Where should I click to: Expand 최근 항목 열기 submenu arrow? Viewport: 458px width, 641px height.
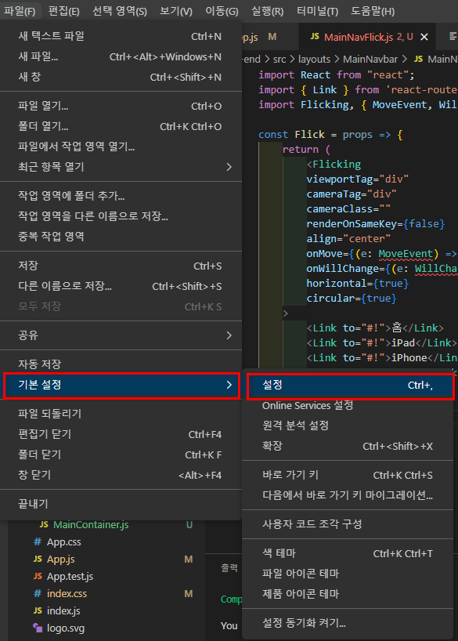229,167
